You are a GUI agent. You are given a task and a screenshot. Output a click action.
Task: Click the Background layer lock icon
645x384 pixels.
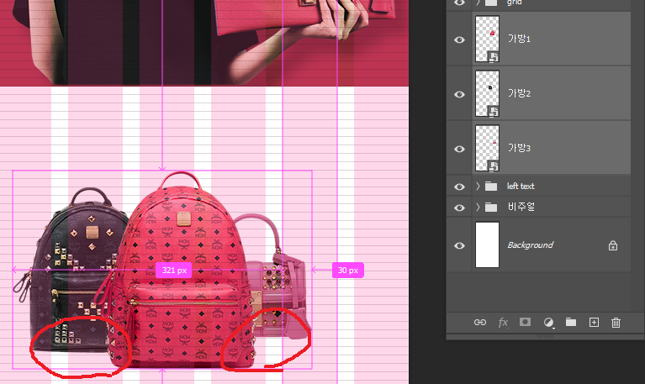click(613, 246)
